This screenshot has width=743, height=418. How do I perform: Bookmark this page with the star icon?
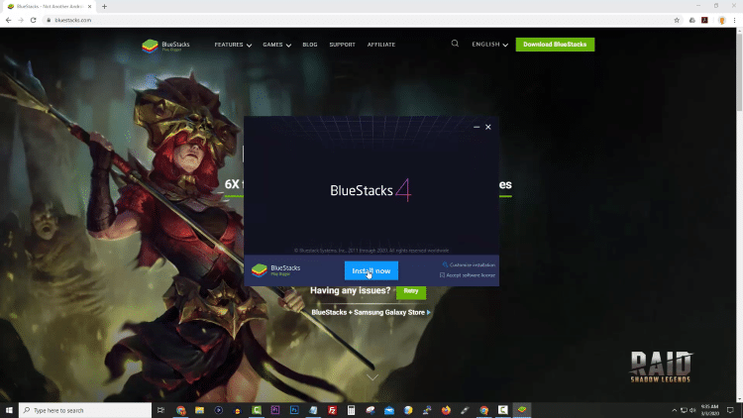(677, 20)
